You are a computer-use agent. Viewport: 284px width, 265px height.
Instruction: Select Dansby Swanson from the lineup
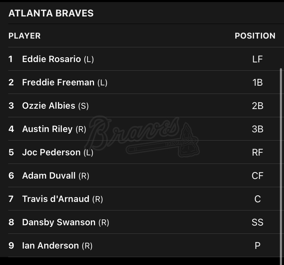pyautogui.click(x=59, y=222)
